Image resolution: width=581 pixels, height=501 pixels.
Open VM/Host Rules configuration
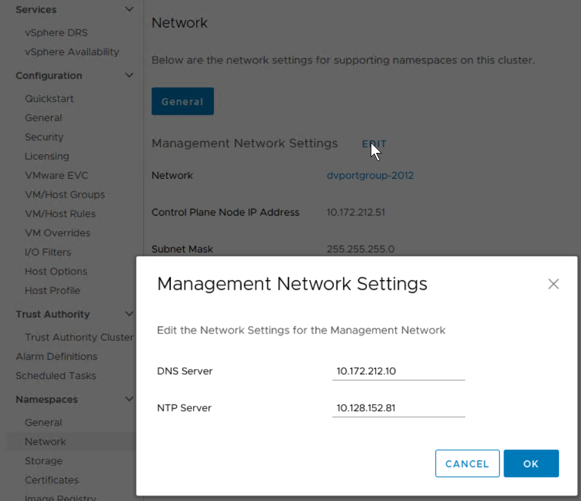pos(60,214)
